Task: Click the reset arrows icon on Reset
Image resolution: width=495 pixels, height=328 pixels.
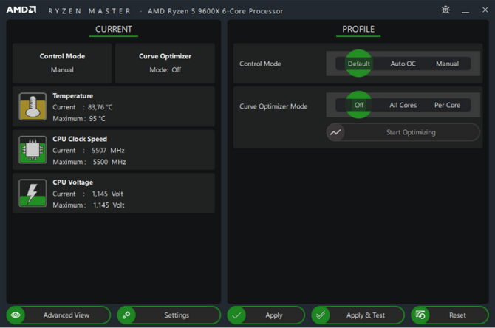Action: [420, 315]
